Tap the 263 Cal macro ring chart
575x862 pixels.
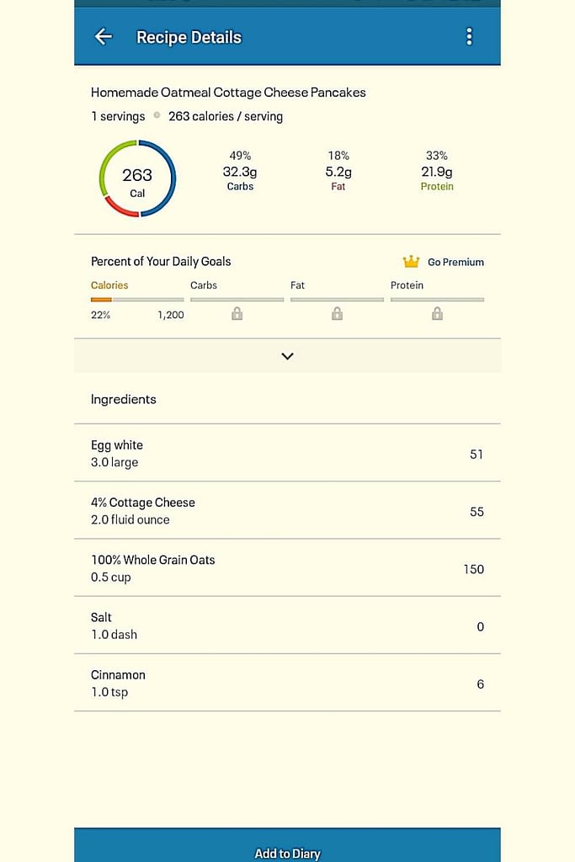point(137,178)
